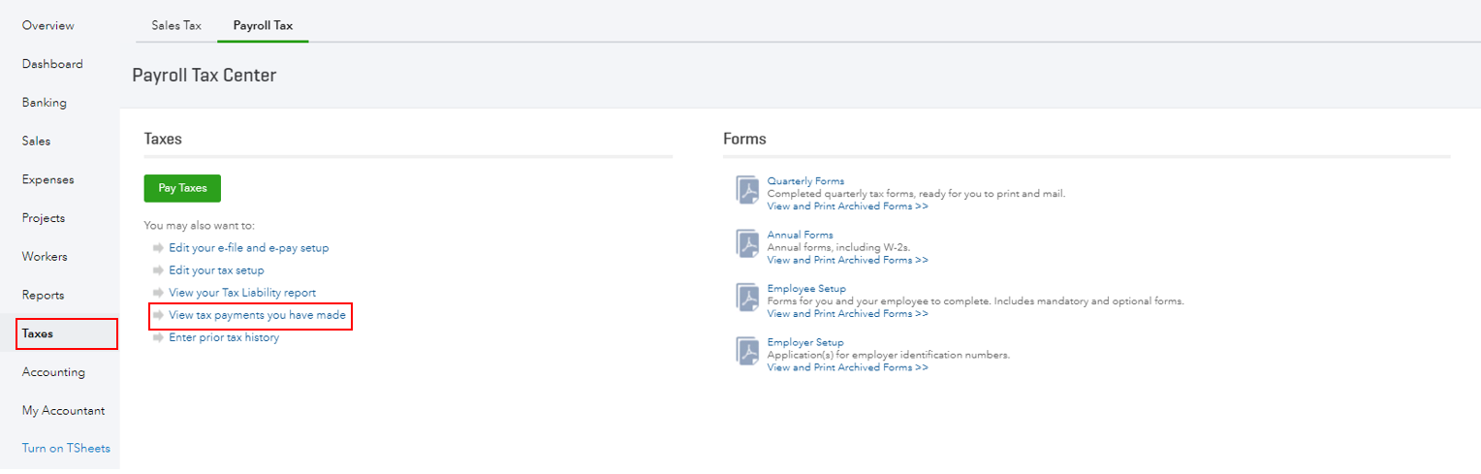Click the Employee Setup PDF icon

pos(748,300)
